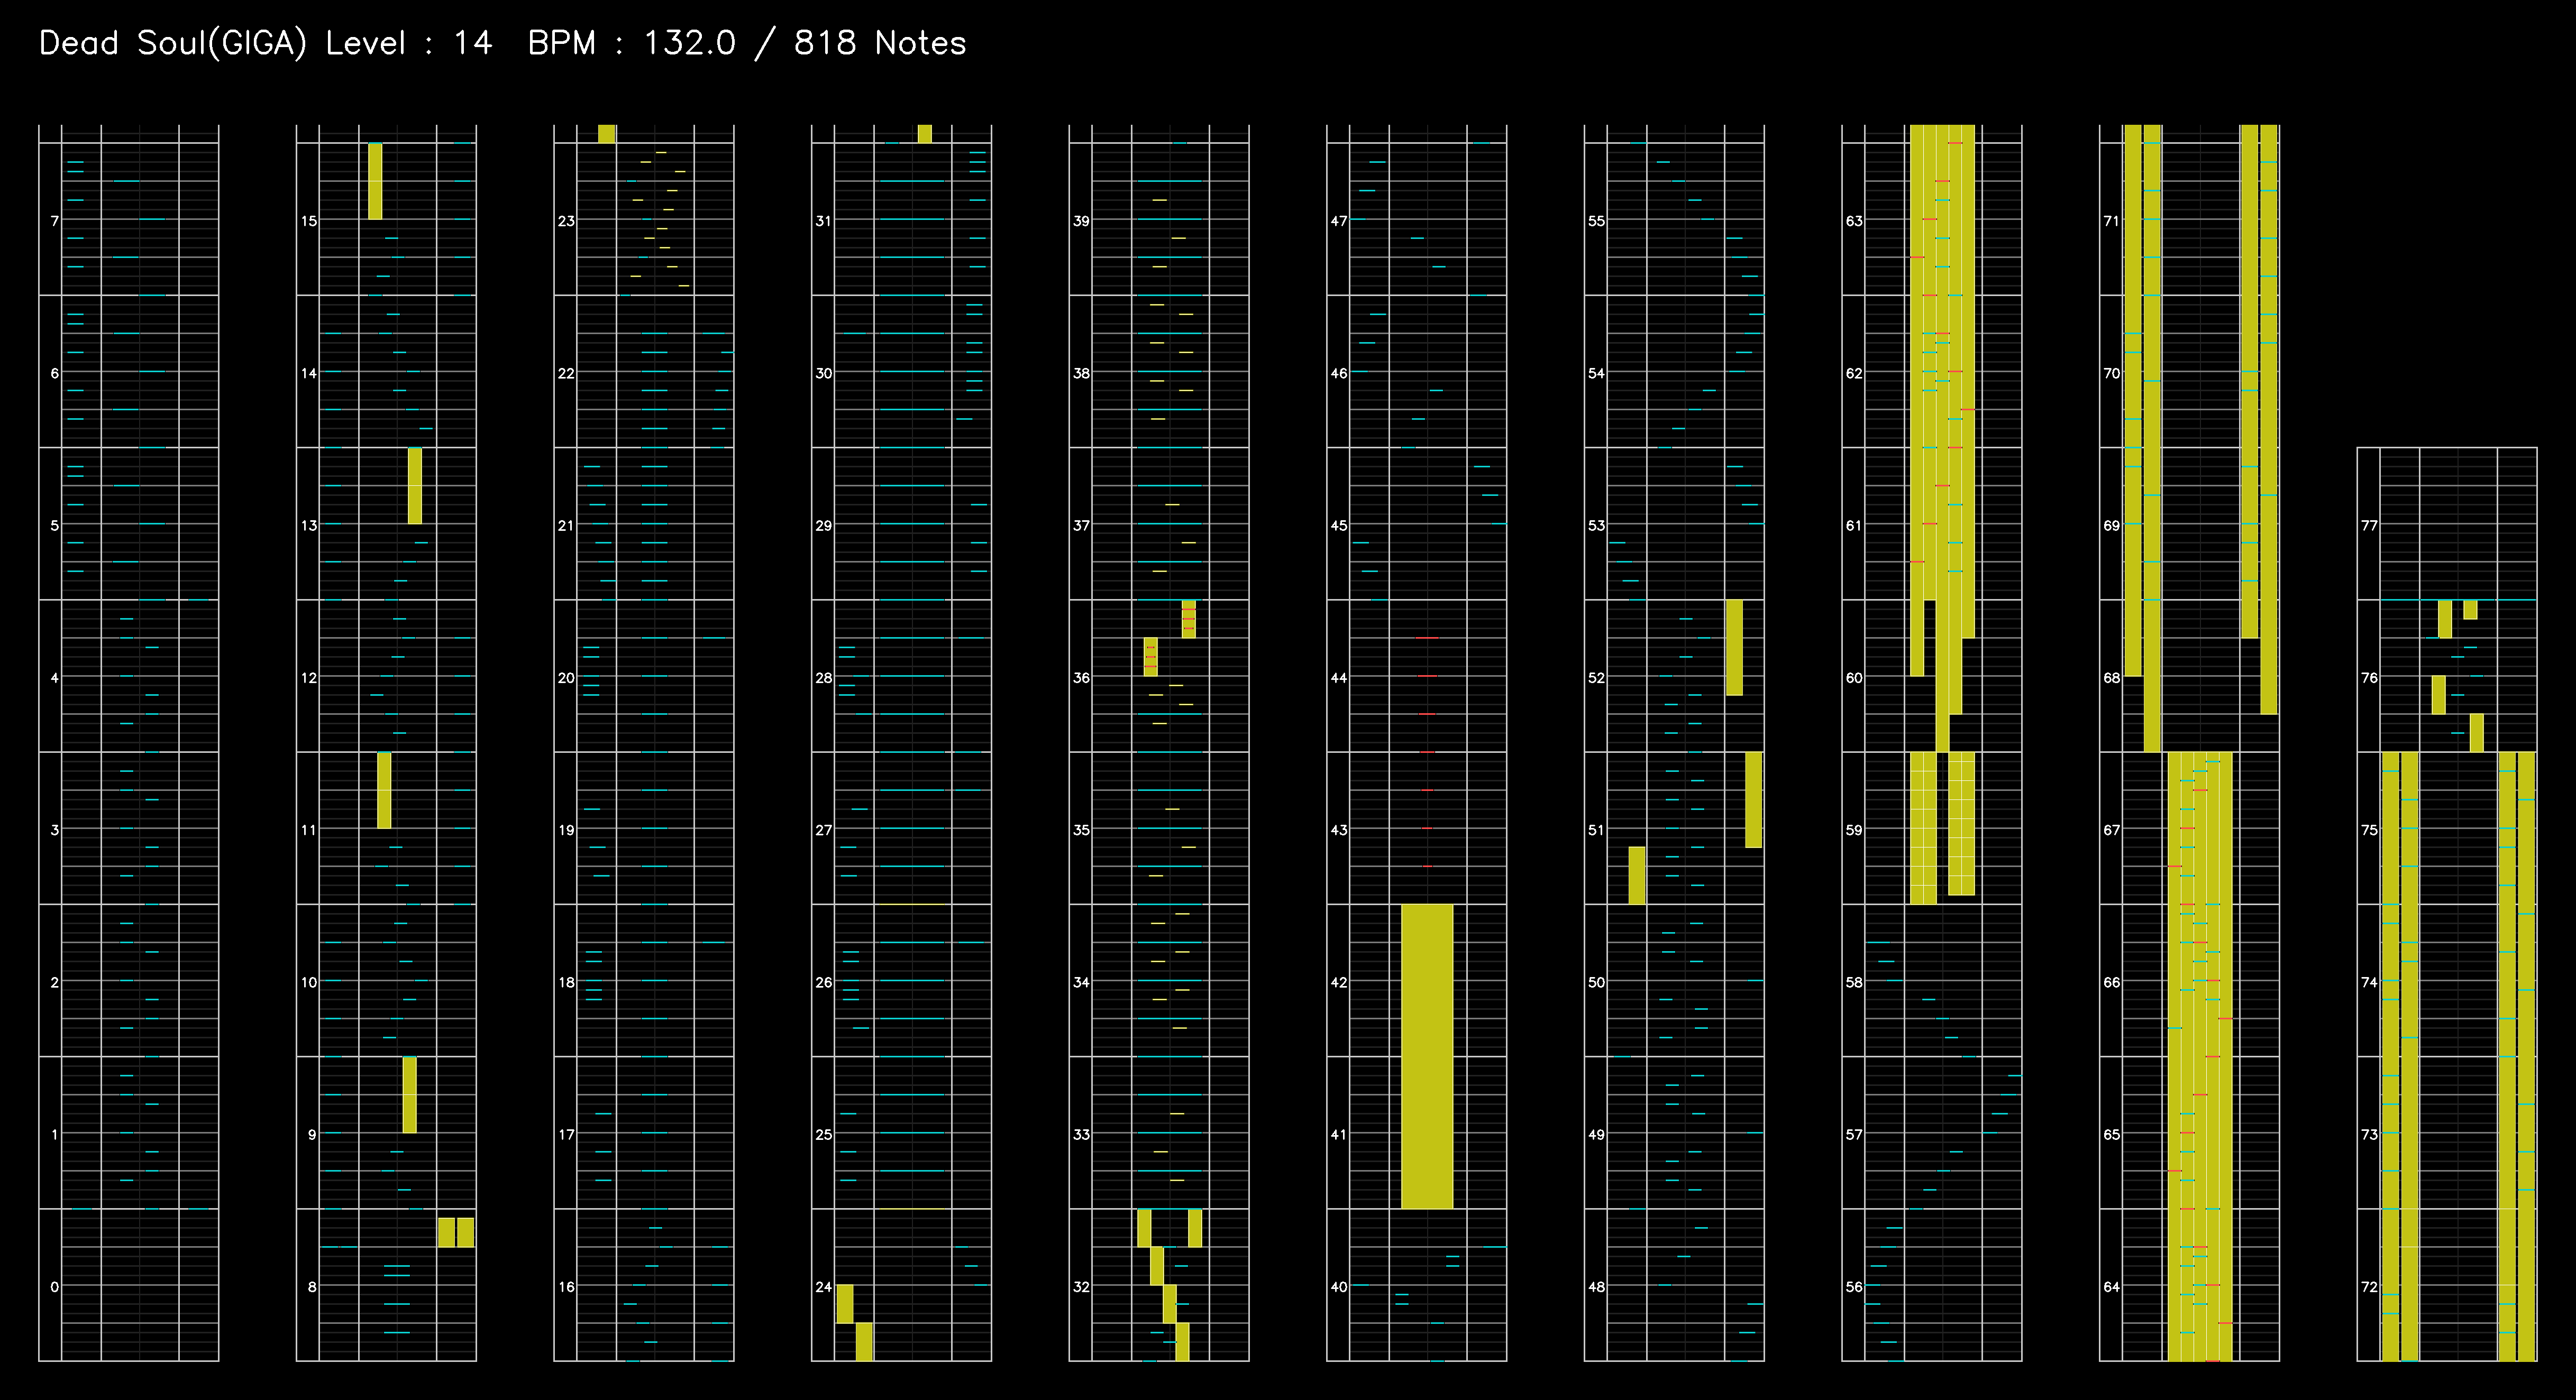This screenshot has height=1400, width=2576.
Task: Select measure number 0 label
Action: coord(55,1287)
